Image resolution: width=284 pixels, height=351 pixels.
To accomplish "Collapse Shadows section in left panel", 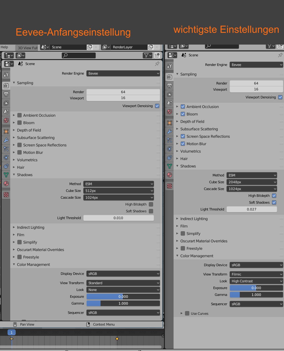I will (25, 175).
